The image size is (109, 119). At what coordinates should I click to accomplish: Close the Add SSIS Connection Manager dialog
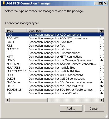105,3
